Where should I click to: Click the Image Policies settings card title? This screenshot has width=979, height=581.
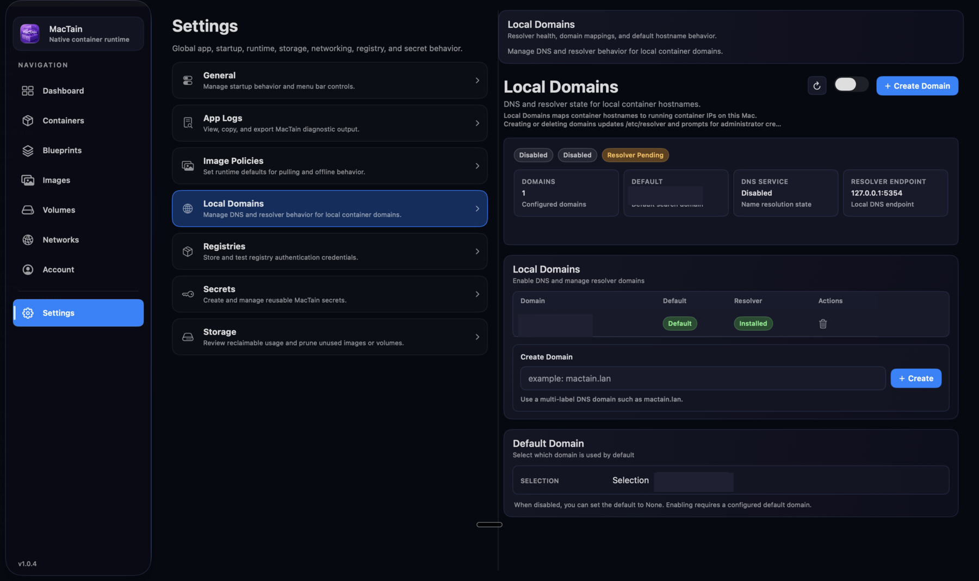pos(233,161)
